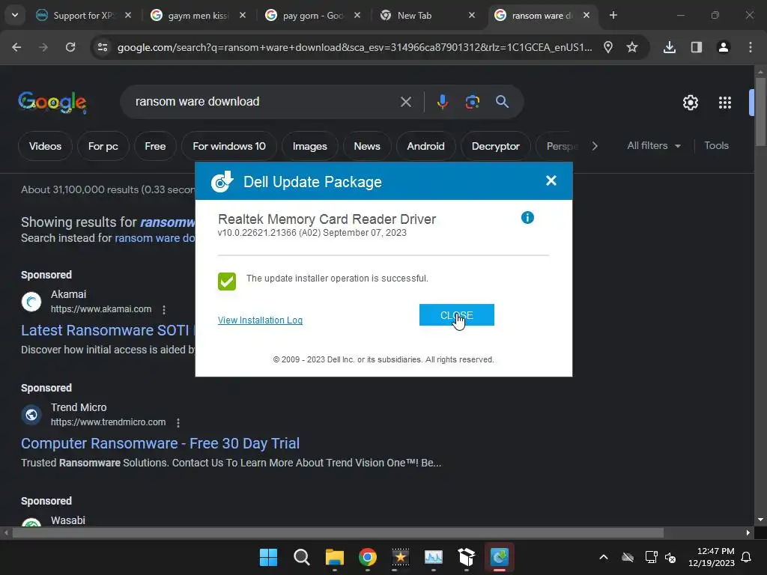Screen dimensions: 767x575
Task: Clear the Google search box with X
Action: [405, 102]
